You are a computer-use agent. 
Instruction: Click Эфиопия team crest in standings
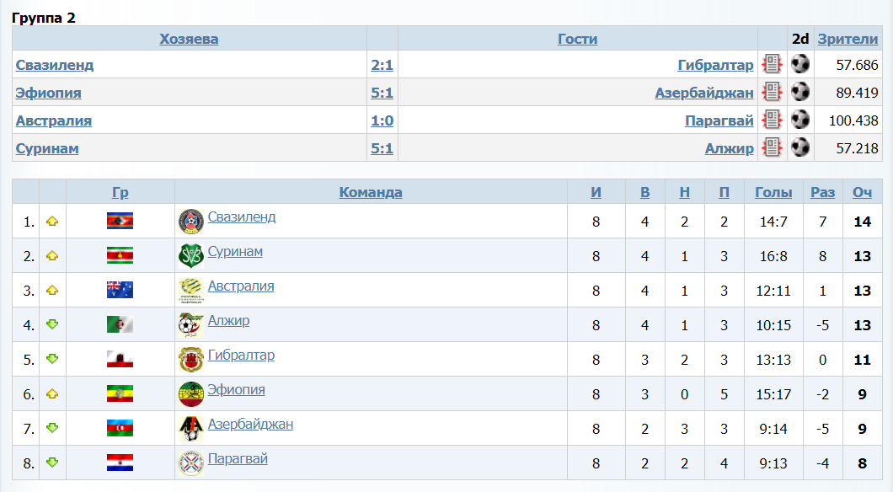[x=190, y=394]
